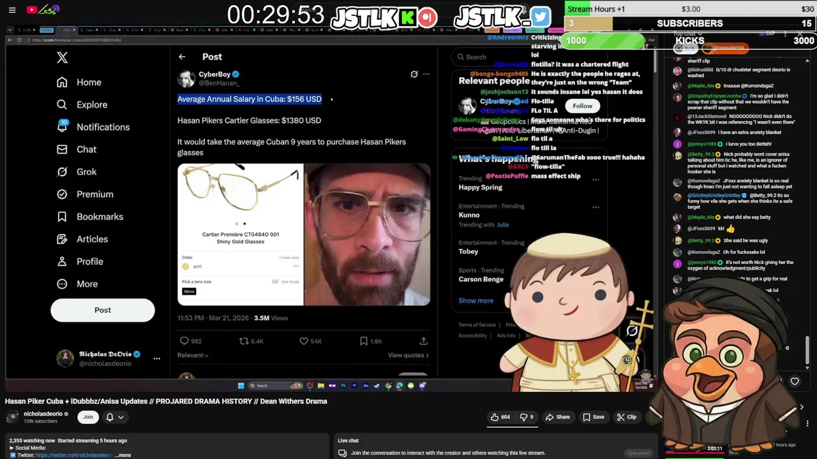Click the repost icon showing 6.4K
Image resolution: width=817 pixels, height=459 pixels.
(243, 341)
